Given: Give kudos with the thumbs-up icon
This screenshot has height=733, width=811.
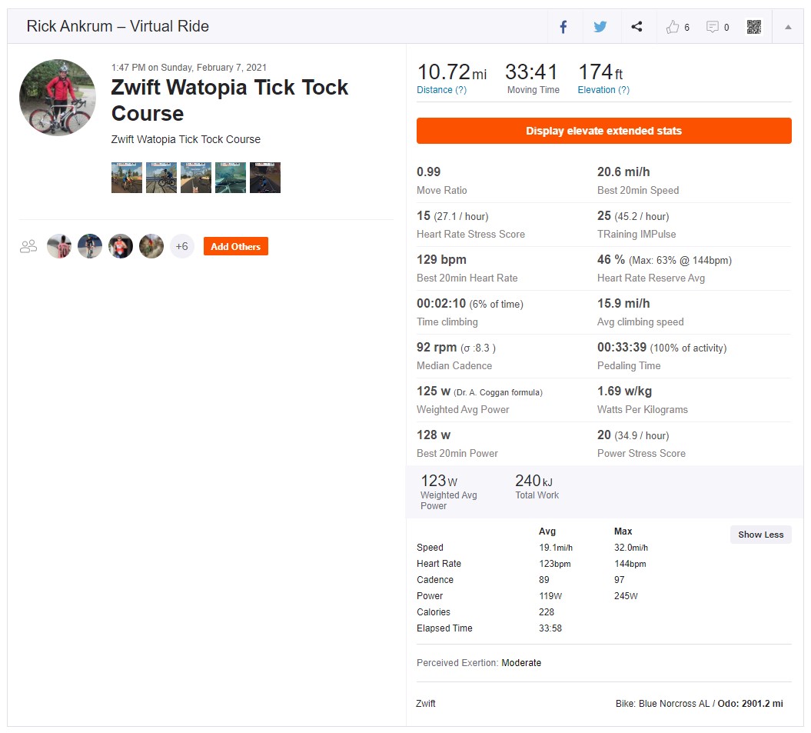Looking at the screenshot, I should 673,27.
